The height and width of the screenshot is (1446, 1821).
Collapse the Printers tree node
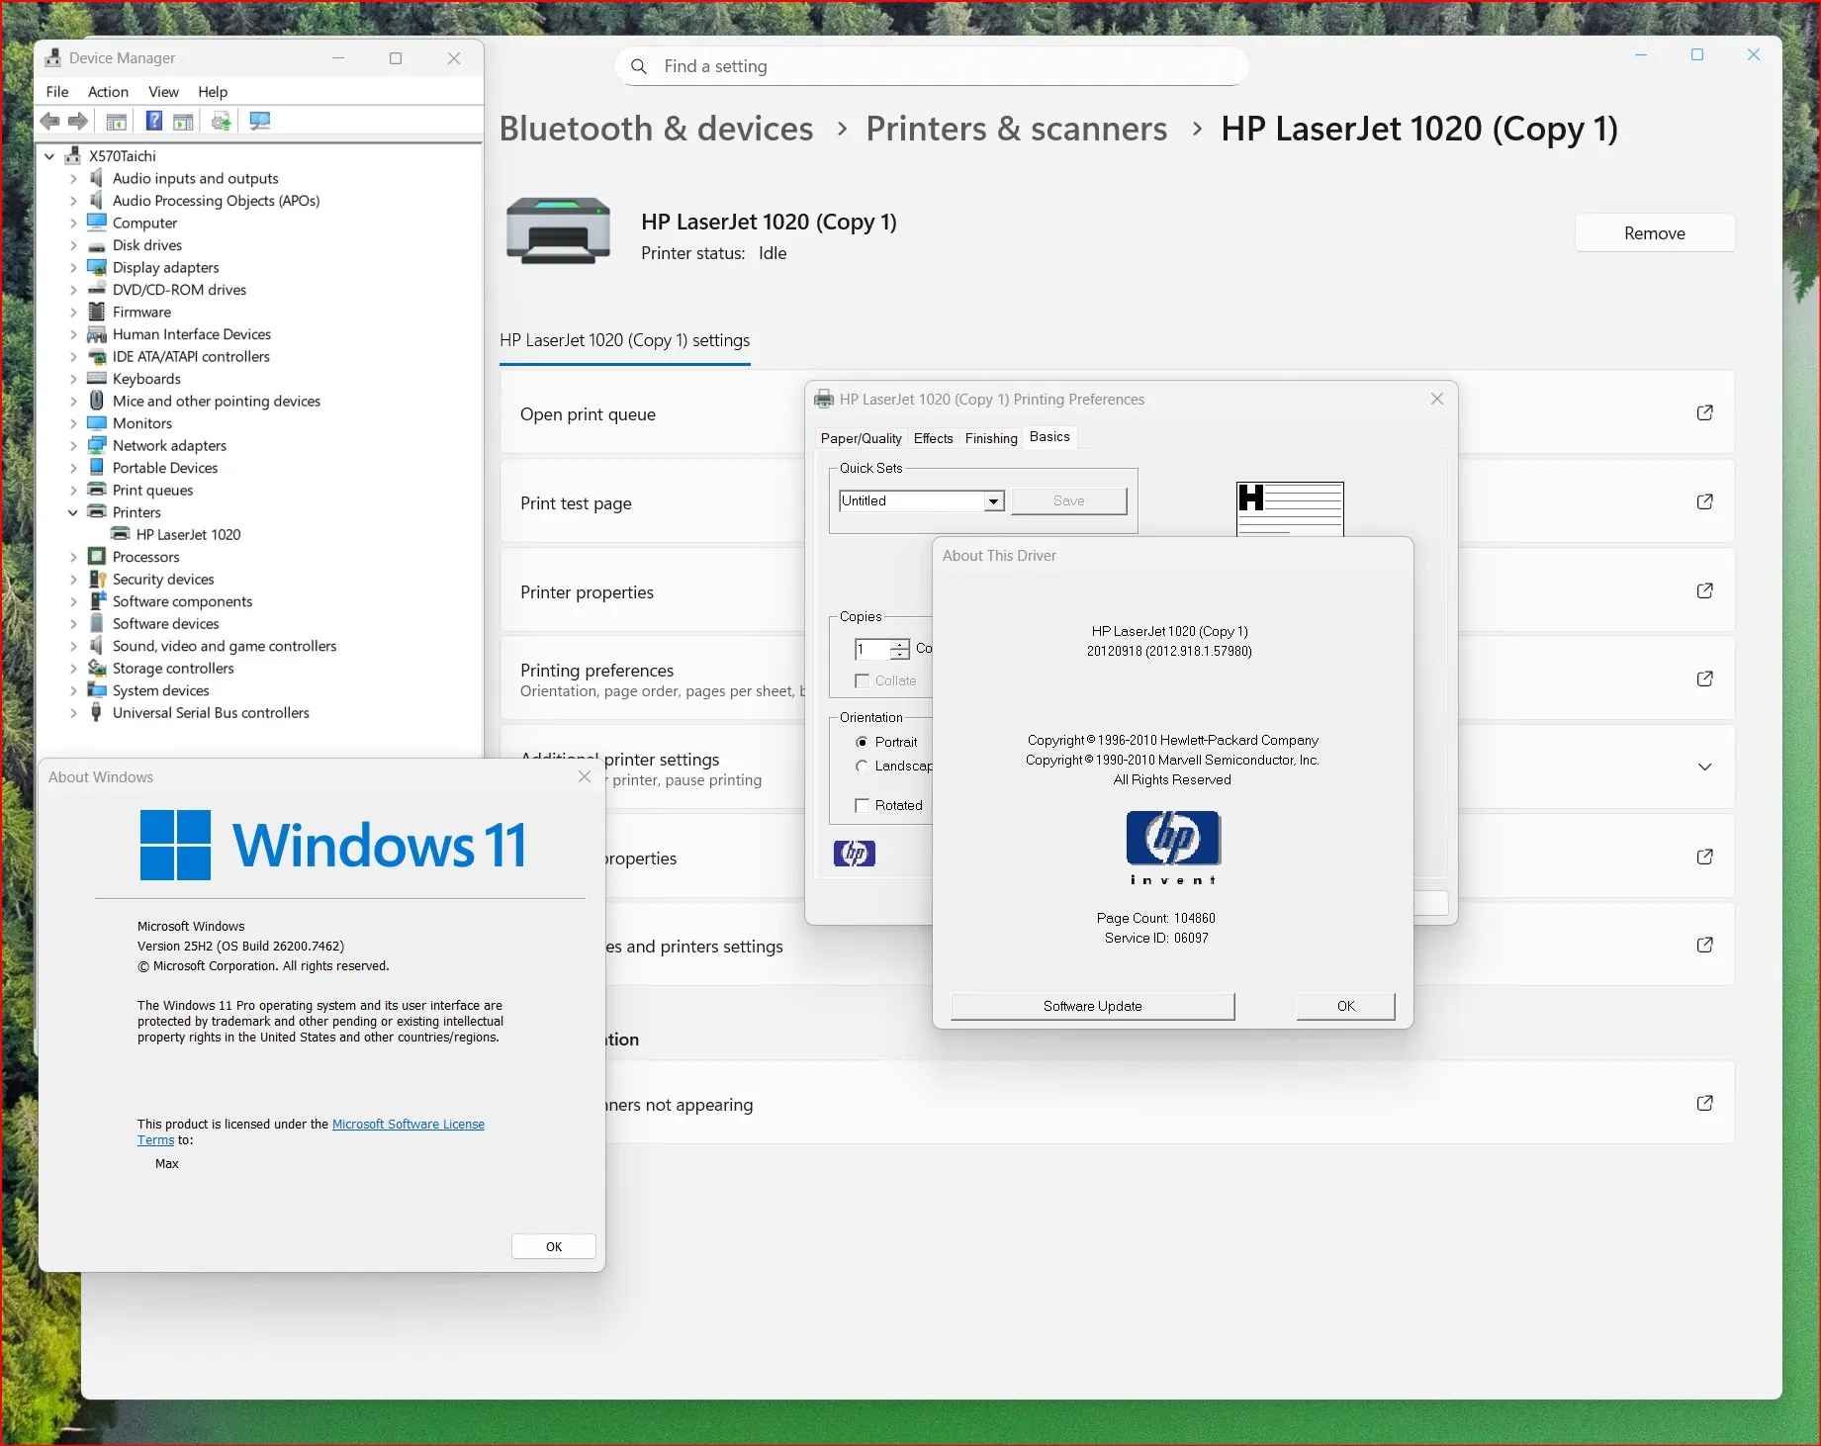(x=73, y=512)
